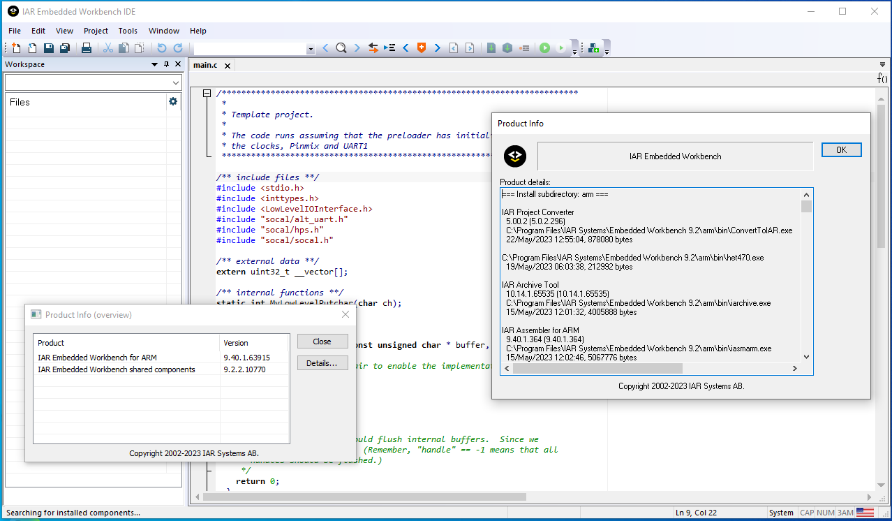This screenshot has height=521, width=892.
Task: Click the Toggle Breakpoint icon
Action: (523, 48)
